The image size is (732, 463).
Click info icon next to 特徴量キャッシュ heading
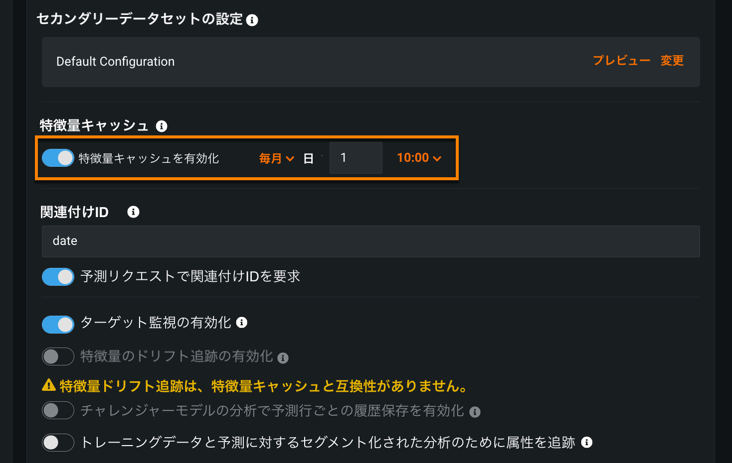point(161,126)
